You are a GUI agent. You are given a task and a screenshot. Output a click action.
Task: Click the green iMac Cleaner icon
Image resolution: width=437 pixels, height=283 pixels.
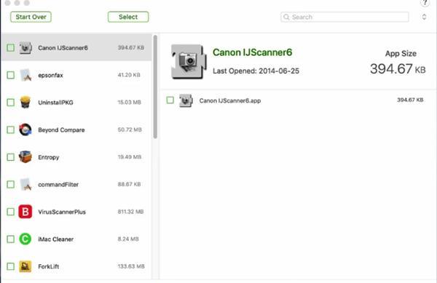(x=25, y=239)
